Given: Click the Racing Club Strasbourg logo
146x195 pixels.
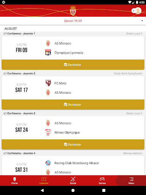Looking at the screenshot, I should (48, 163).
